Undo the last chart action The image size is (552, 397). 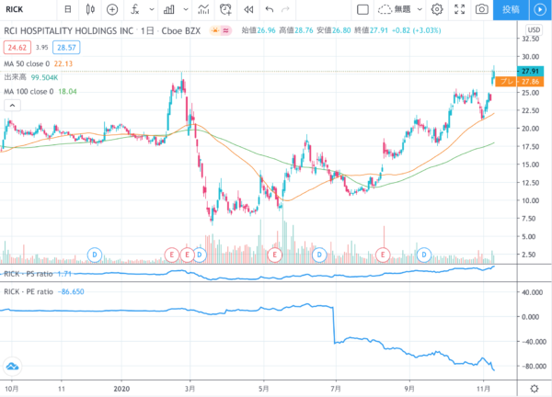tap(270, 9)
